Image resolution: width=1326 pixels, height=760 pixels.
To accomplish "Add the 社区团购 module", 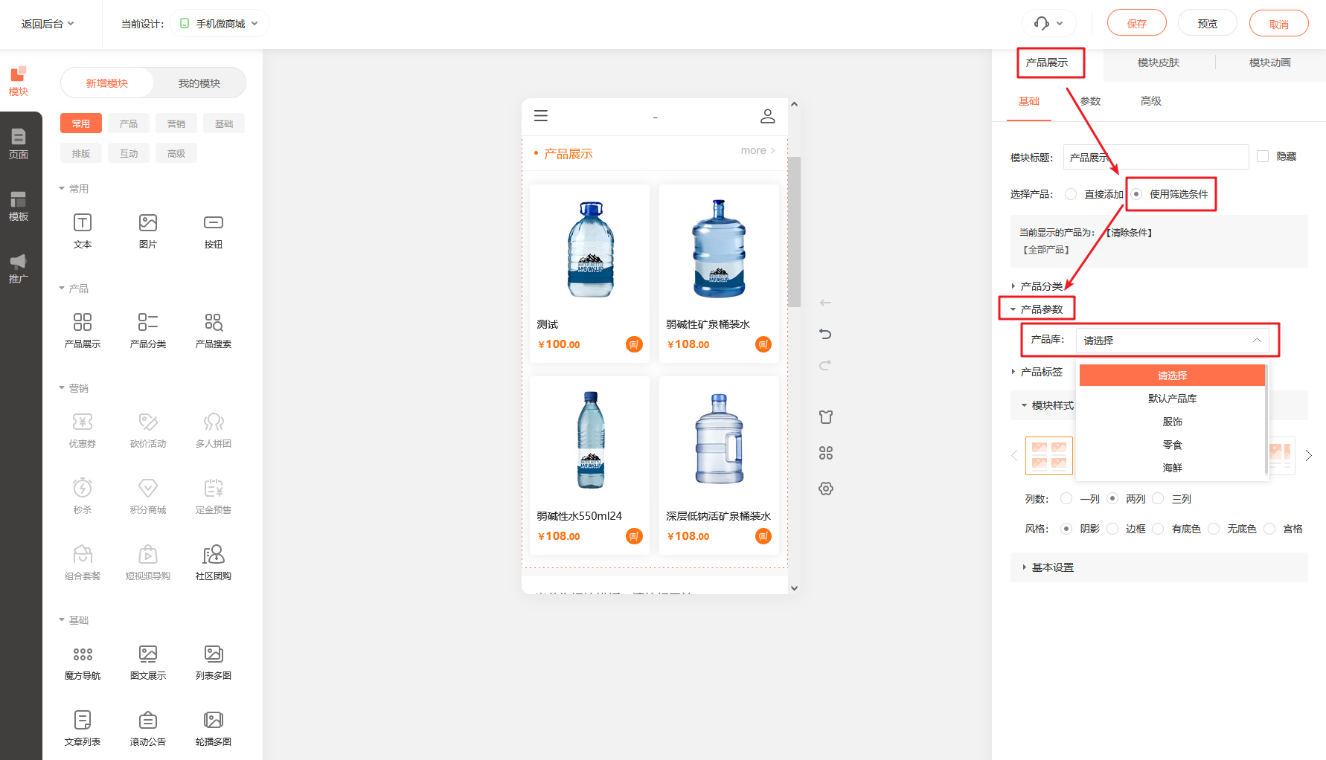I will [x=214, y=562].
